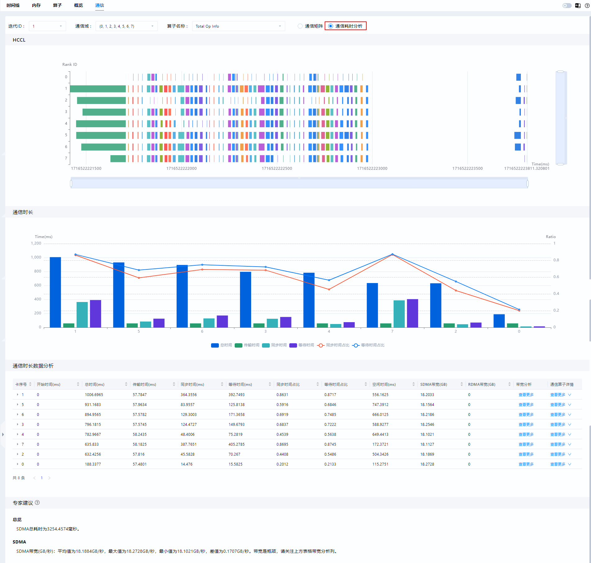The image size is (591, 563).
Task: Sort by RDMA带宽(GB) column
Action: pos(509,384)
